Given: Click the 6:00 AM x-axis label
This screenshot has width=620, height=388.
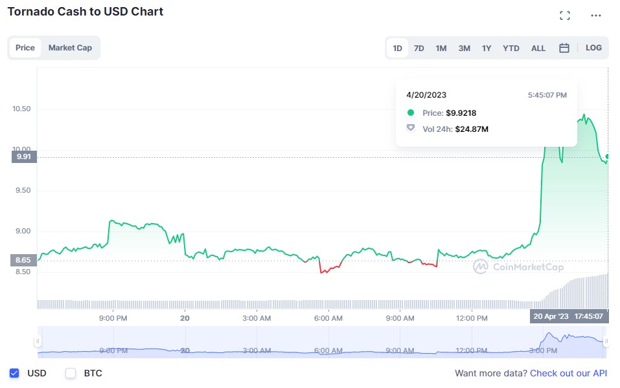Looking at the screenshot, I should click(x=328, y=318).
